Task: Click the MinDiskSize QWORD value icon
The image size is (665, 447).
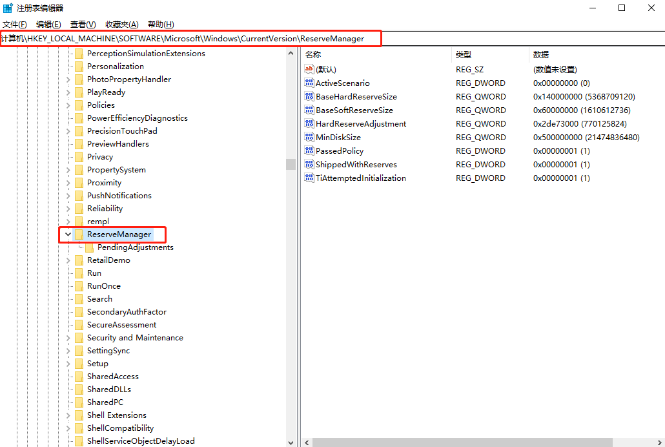Action: tap(309, 137)
